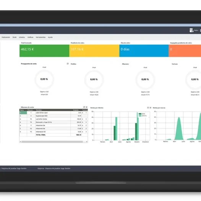Click the Pedidos annual gauge
Viewport: 201px width, 201px height.
pos(94,79)
